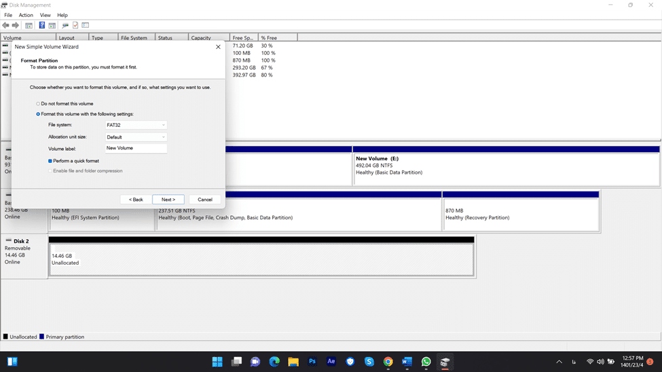Image resolution: width=662 pixels, height=372 pixels.
Task: Sort by the % Free column header
Action: (x=278, y=37)
